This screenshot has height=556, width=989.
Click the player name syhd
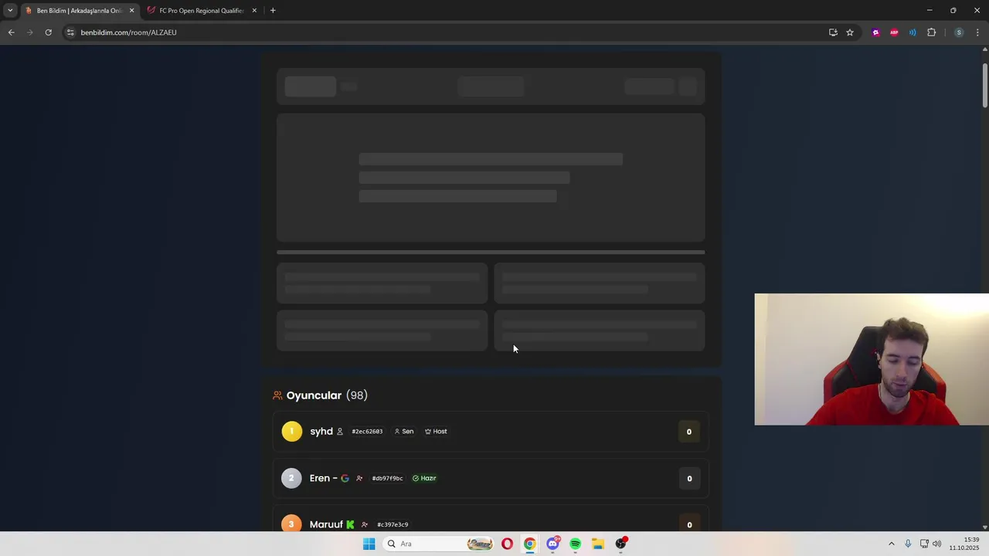(321, 432)
